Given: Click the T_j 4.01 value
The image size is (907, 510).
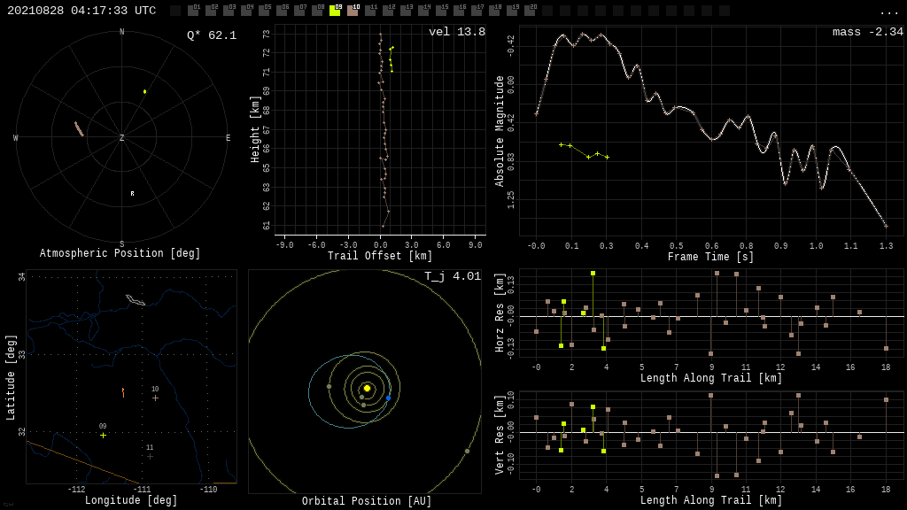Looking at the screenshot, I should (x=453, y=276).
